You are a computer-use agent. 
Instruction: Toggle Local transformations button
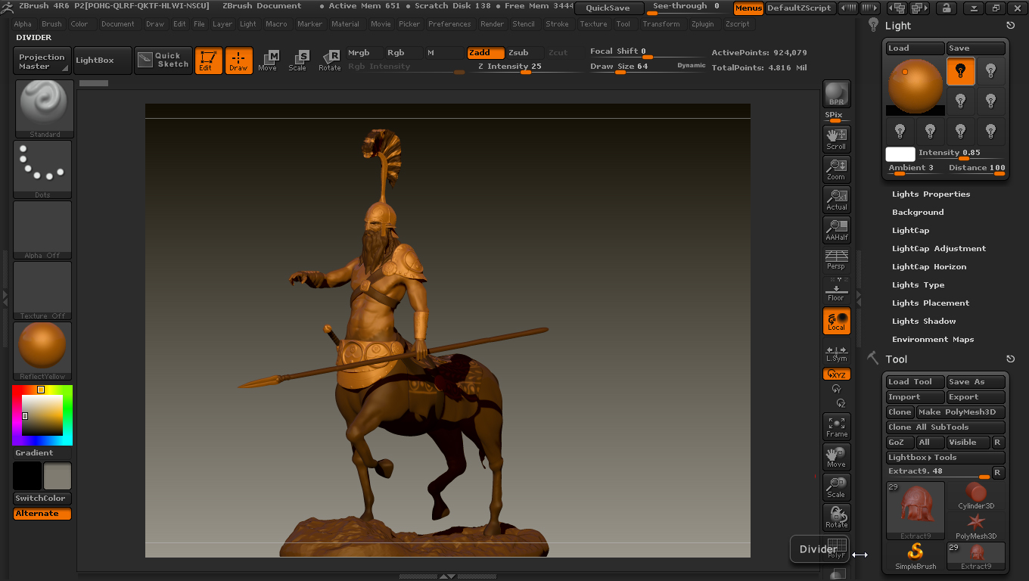836,321
